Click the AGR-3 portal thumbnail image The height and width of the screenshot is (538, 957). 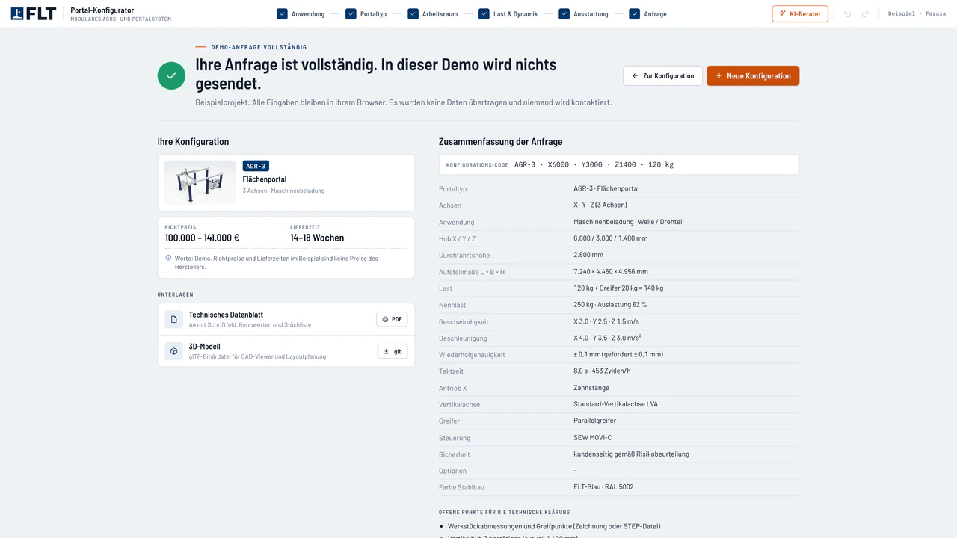200,183
